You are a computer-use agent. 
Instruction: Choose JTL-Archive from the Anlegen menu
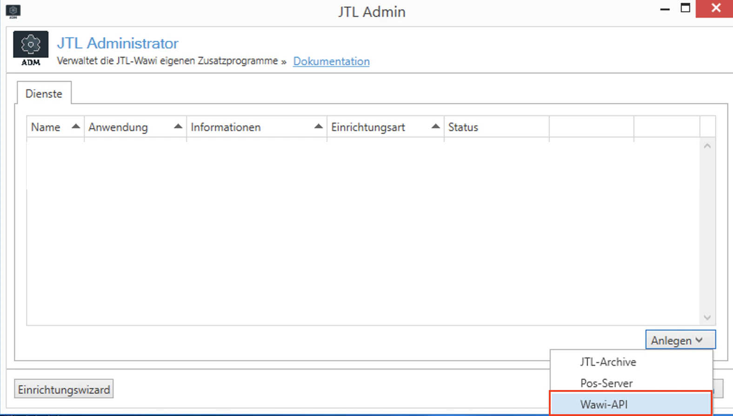(631, 362)
